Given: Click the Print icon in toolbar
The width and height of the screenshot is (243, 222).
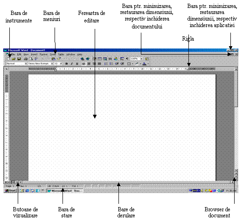Looking at the screenshot, I should tap(26, 59).
